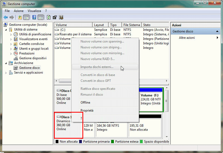Click the drive icon of volume (C:)
This screenshot has height=153, width=223.
(x=57, y=30)
